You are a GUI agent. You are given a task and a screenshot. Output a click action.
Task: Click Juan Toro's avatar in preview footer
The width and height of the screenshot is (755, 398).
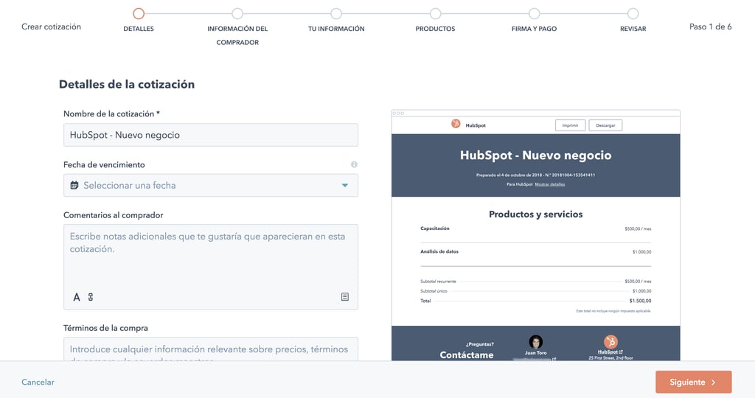tap(535, 342)
